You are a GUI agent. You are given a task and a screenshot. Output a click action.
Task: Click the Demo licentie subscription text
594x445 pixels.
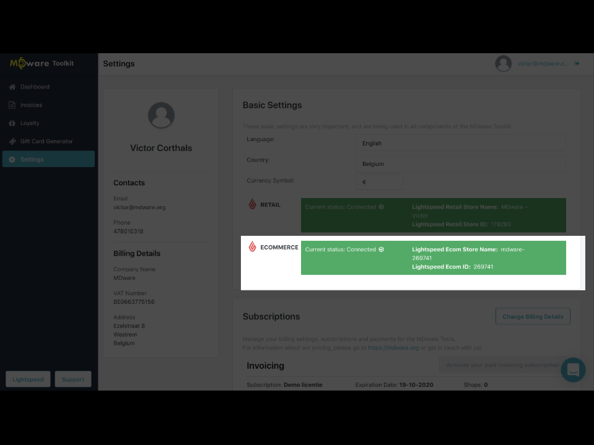pyautogui.click(x=303, y=384)
